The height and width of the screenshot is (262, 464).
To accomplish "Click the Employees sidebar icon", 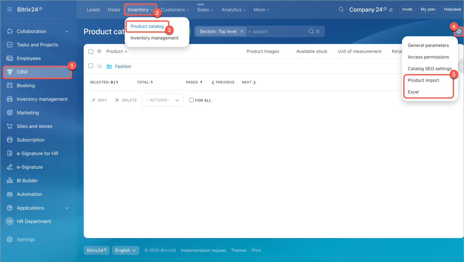I will click(x=10, y=58).
